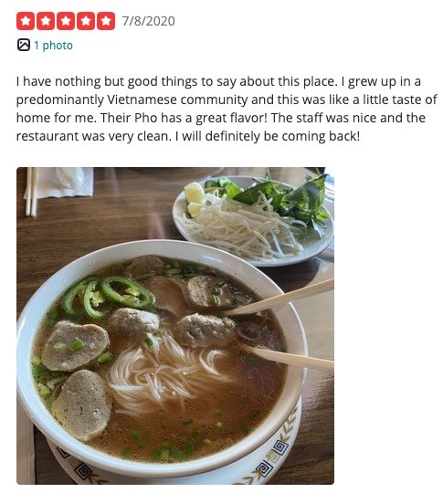Click the photo icon beside 1 photo
The width and height of the screenshot is (443, 493).
[x=24, y=45]
